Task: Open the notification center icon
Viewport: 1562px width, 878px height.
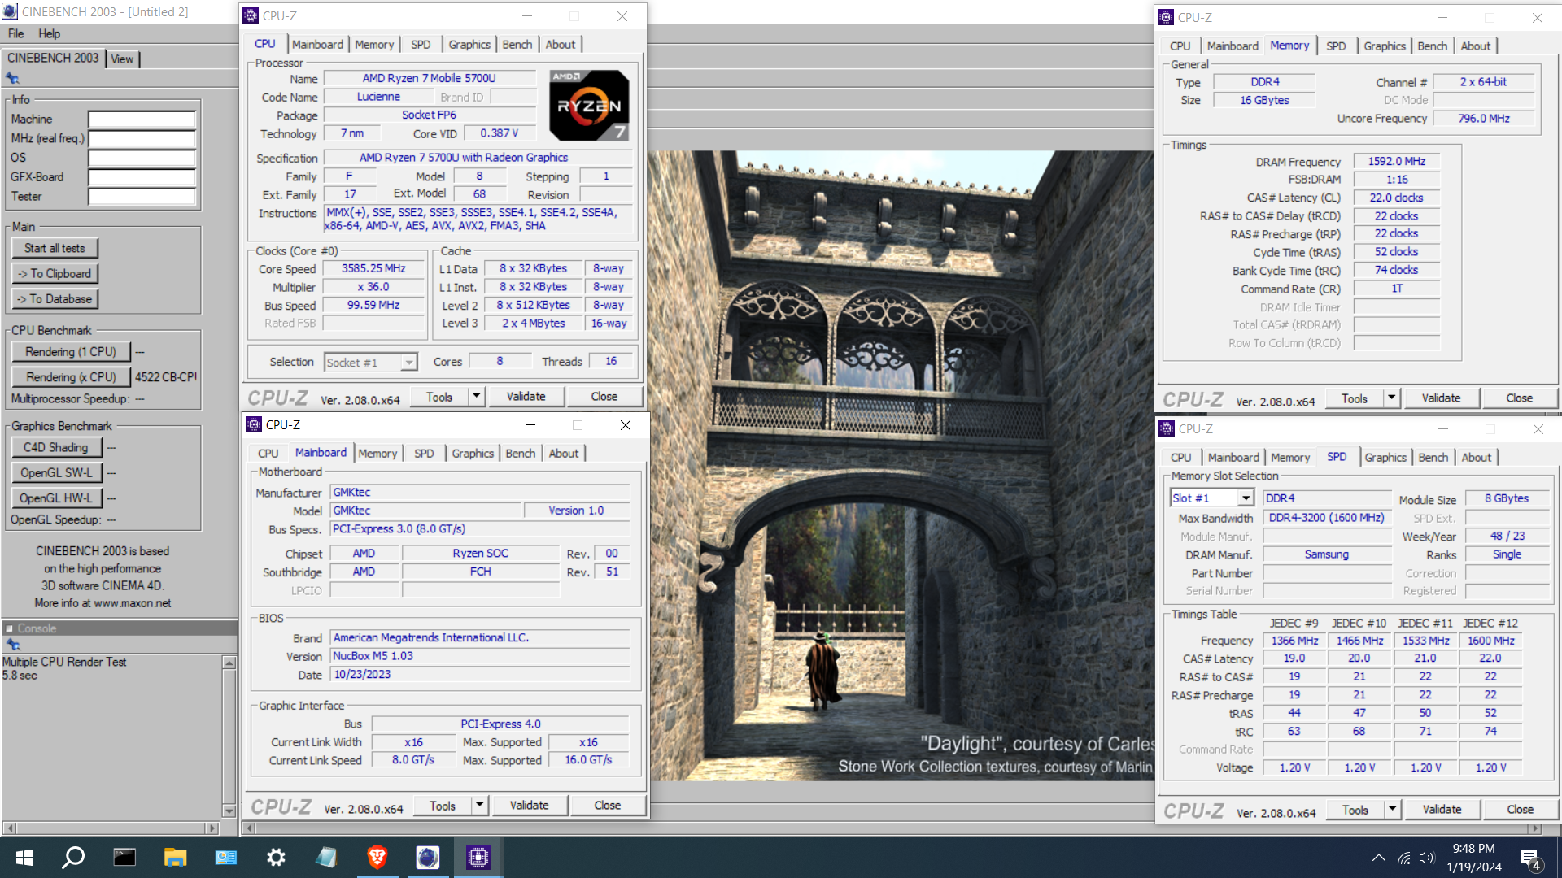Action: click(1530, 859)
